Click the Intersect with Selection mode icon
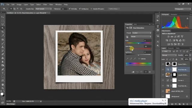 click(x=21, y=9)
